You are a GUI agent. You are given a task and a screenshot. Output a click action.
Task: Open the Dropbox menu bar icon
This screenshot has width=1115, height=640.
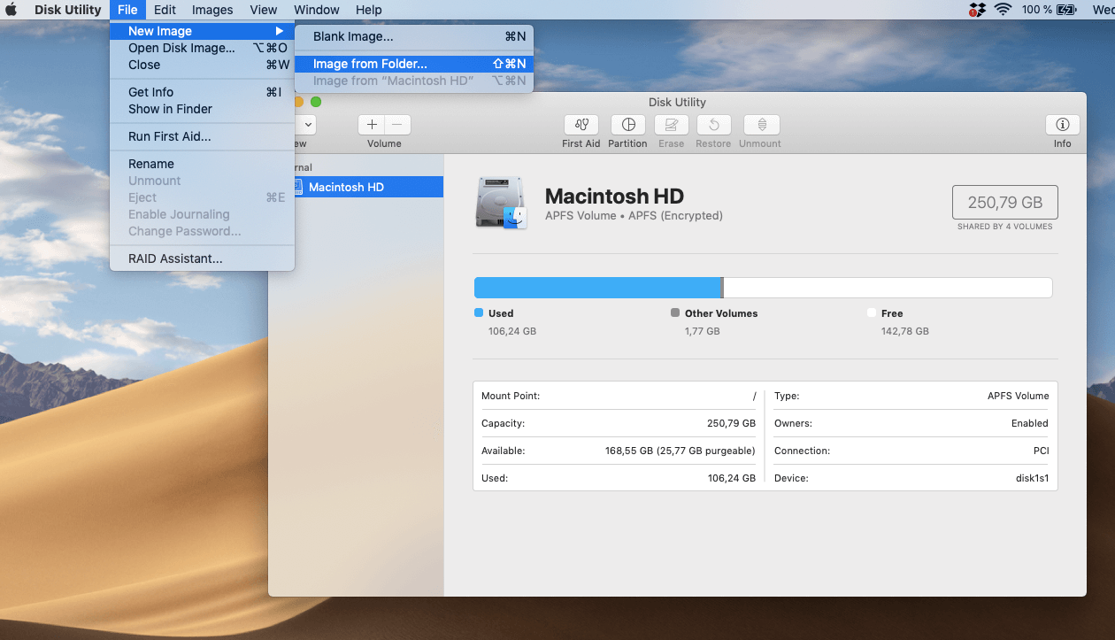977,10
